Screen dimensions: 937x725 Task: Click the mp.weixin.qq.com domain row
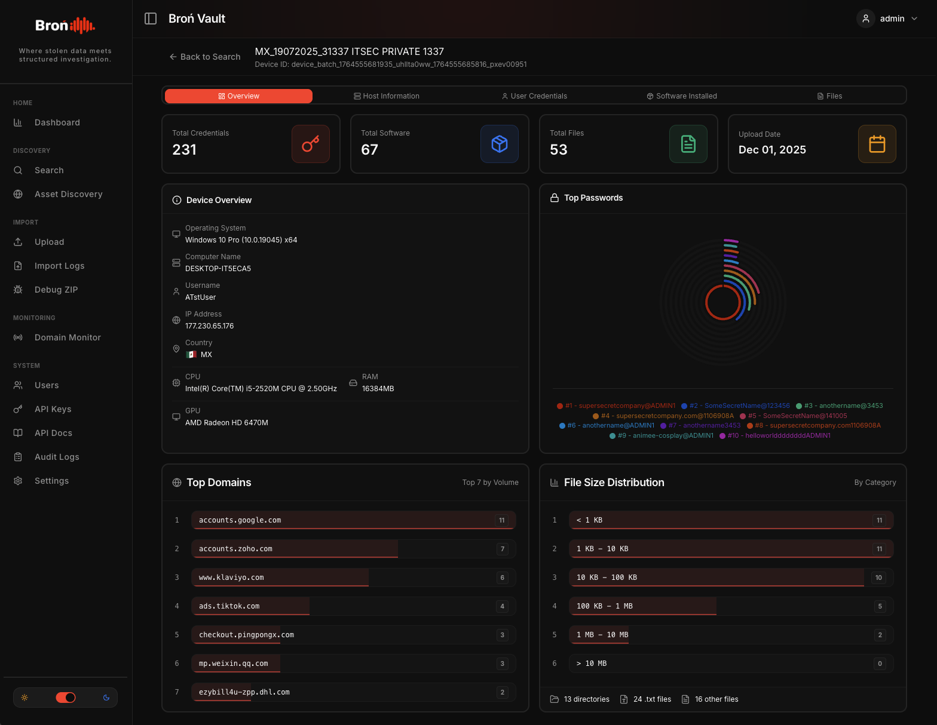pos(354,663)
